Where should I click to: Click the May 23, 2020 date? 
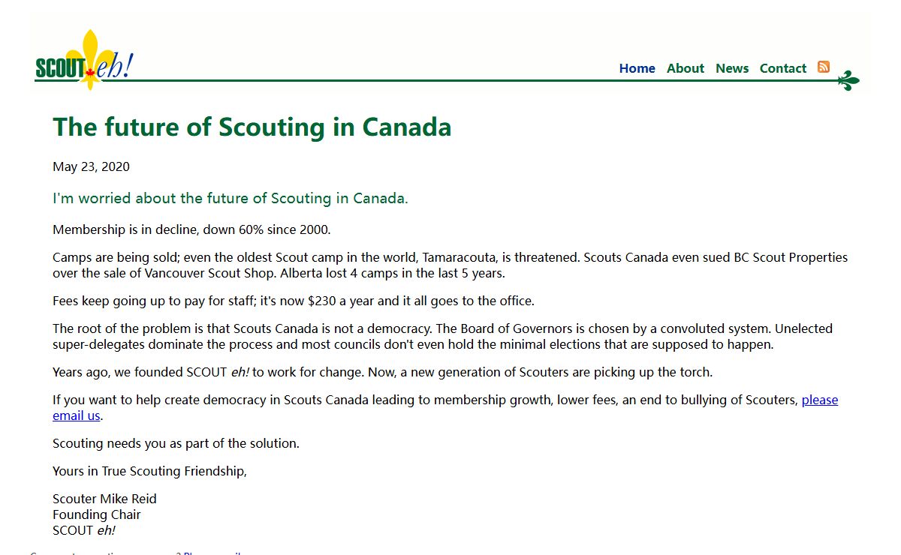pyautogui.click(x=91, y=166)
